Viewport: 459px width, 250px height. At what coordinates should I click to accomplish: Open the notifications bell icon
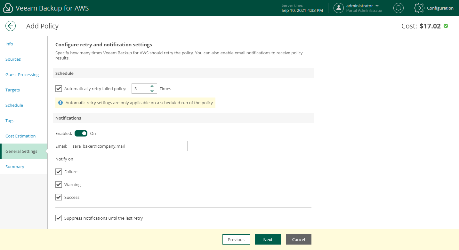(399, 8)
